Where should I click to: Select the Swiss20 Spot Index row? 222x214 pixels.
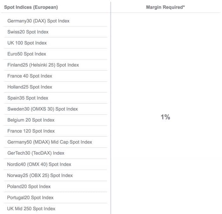(28, 32)
